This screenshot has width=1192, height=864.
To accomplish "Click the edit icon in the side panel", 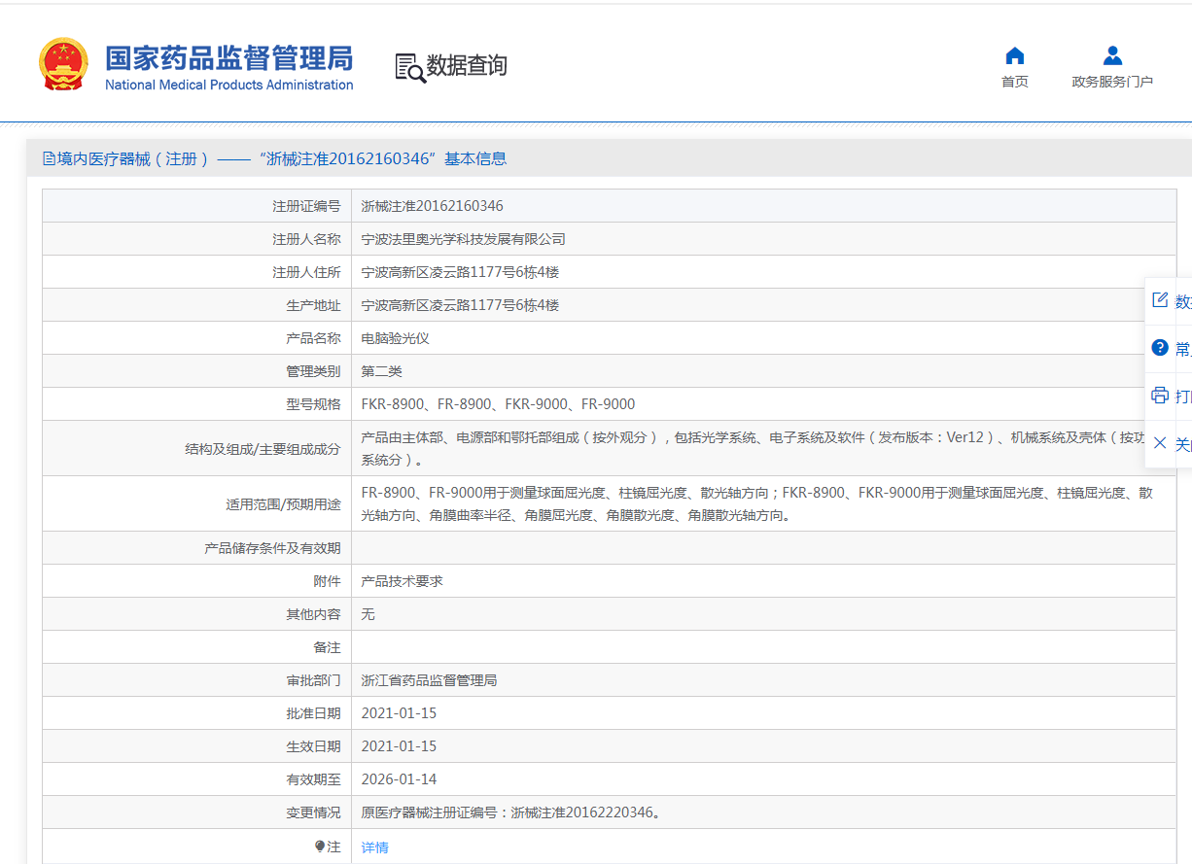I will click(x=1159, y=300).
